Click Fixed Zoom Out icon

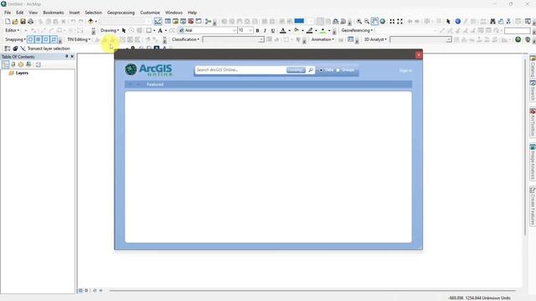click(x=399, y=22)
